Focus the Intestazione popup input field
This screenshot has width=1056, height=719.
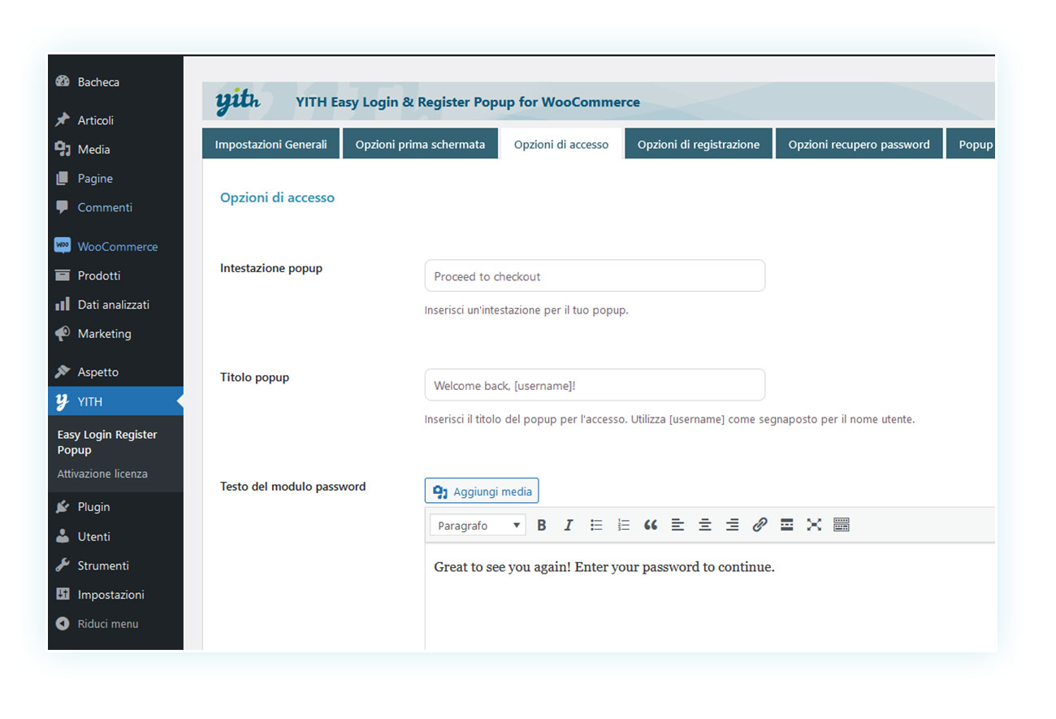595,276
